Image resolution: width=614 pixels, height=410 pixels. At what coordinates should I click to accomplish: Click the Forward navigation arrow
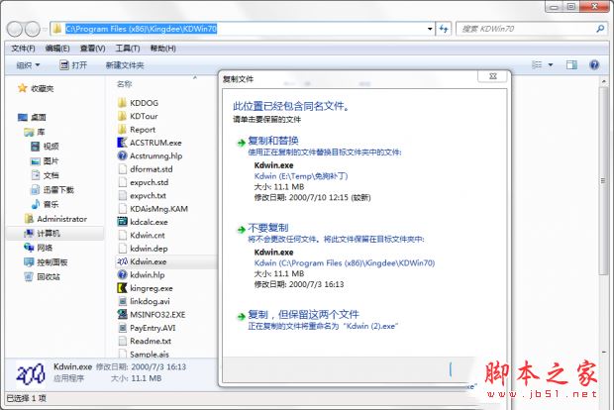[x=33, y=29]
